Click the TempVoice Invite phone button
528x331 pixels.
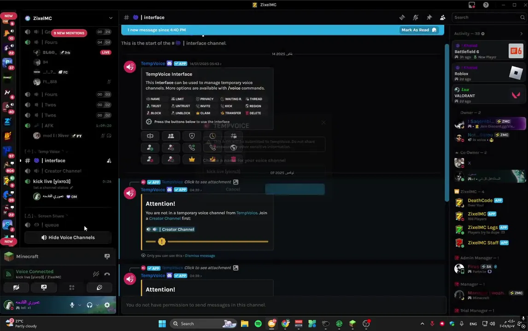[x=192, y=148]
